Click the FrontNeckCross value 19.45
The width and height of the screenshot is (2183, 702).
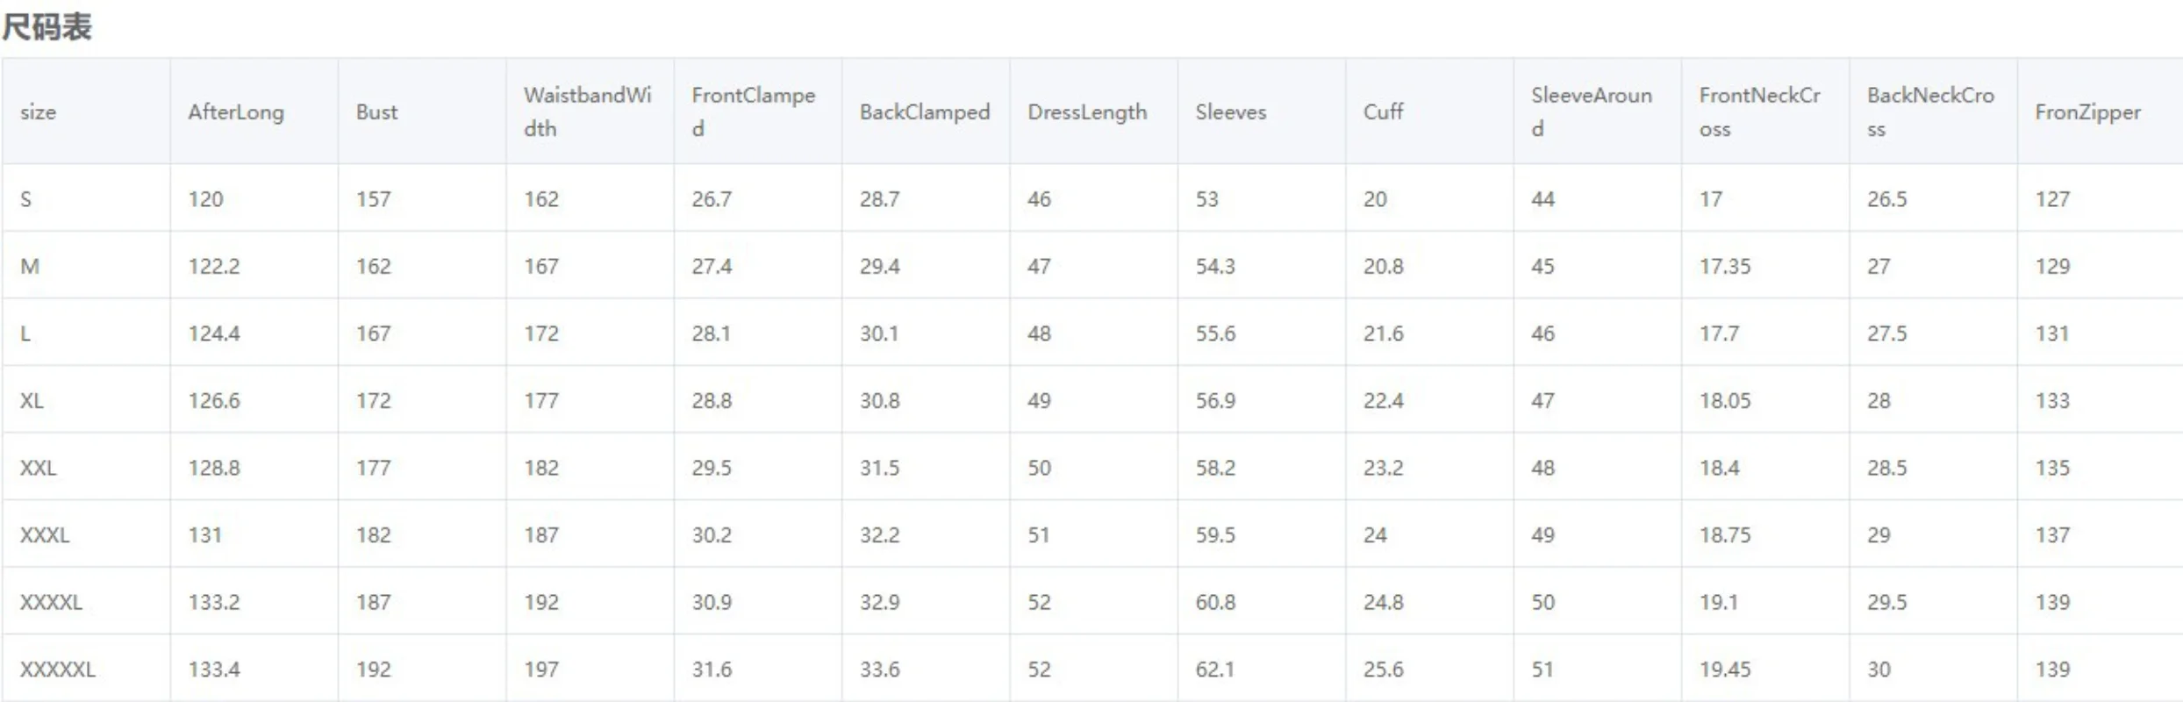tap(1724, 670)
